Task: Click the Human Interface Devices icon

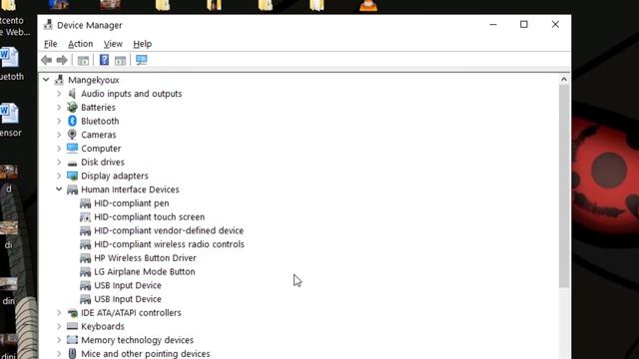Action: [x=72, y=189]
